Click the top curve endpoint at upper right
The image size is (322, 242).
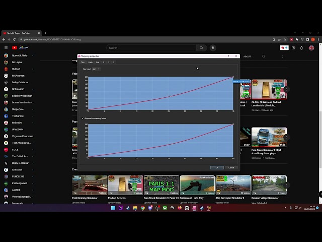233,77
